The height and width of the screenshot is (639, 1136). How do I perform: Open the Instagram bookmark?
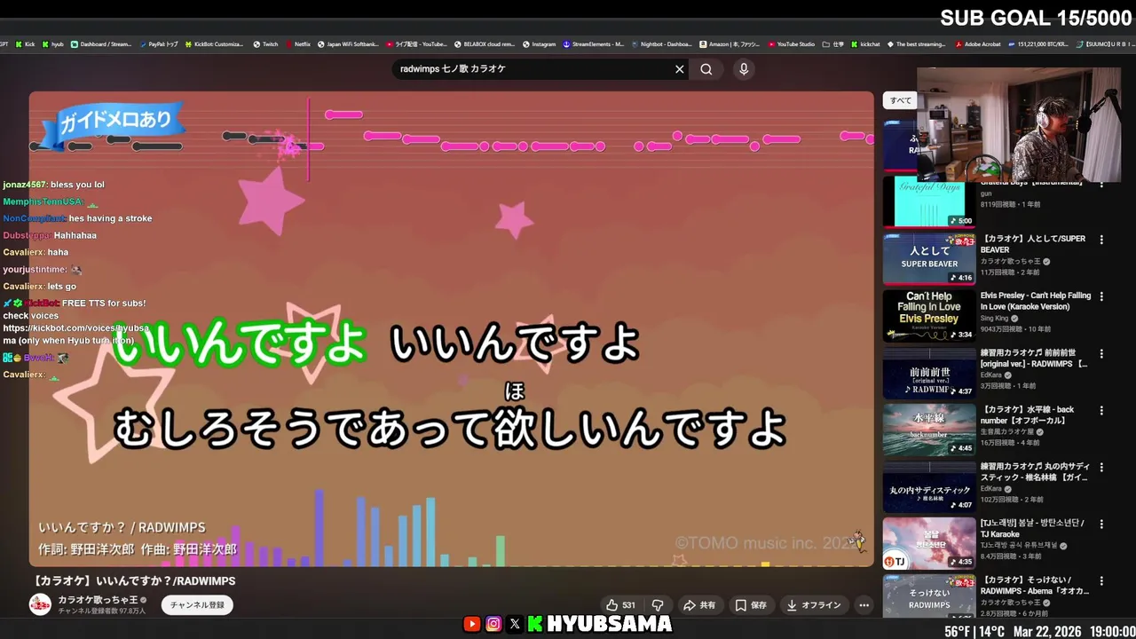[x=539, y=43]
